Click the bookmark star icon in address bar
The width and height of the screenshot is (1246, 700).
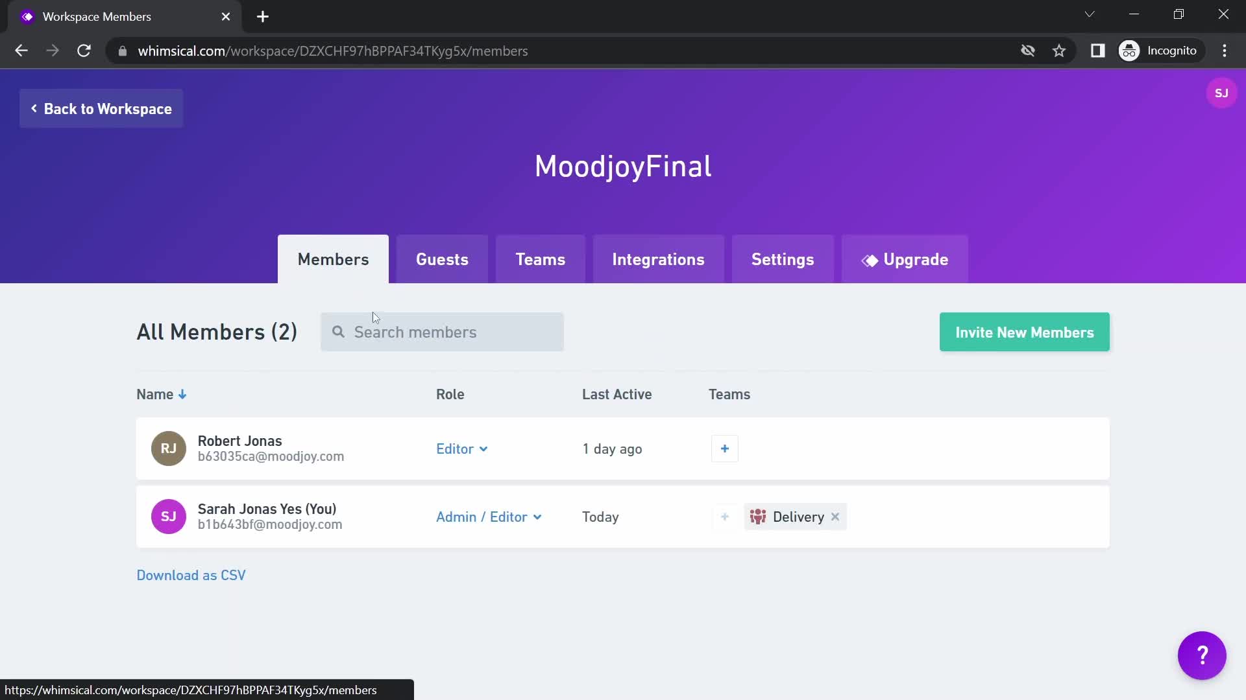[1060, 51]
